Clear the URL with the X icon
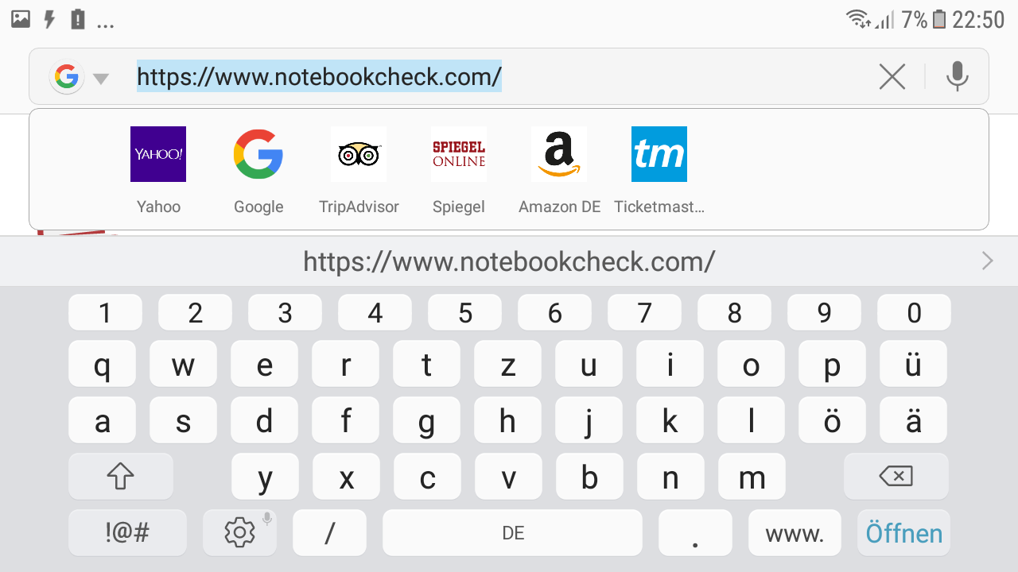The width and height of the screenshot is (1018, 572). point(892,77)
